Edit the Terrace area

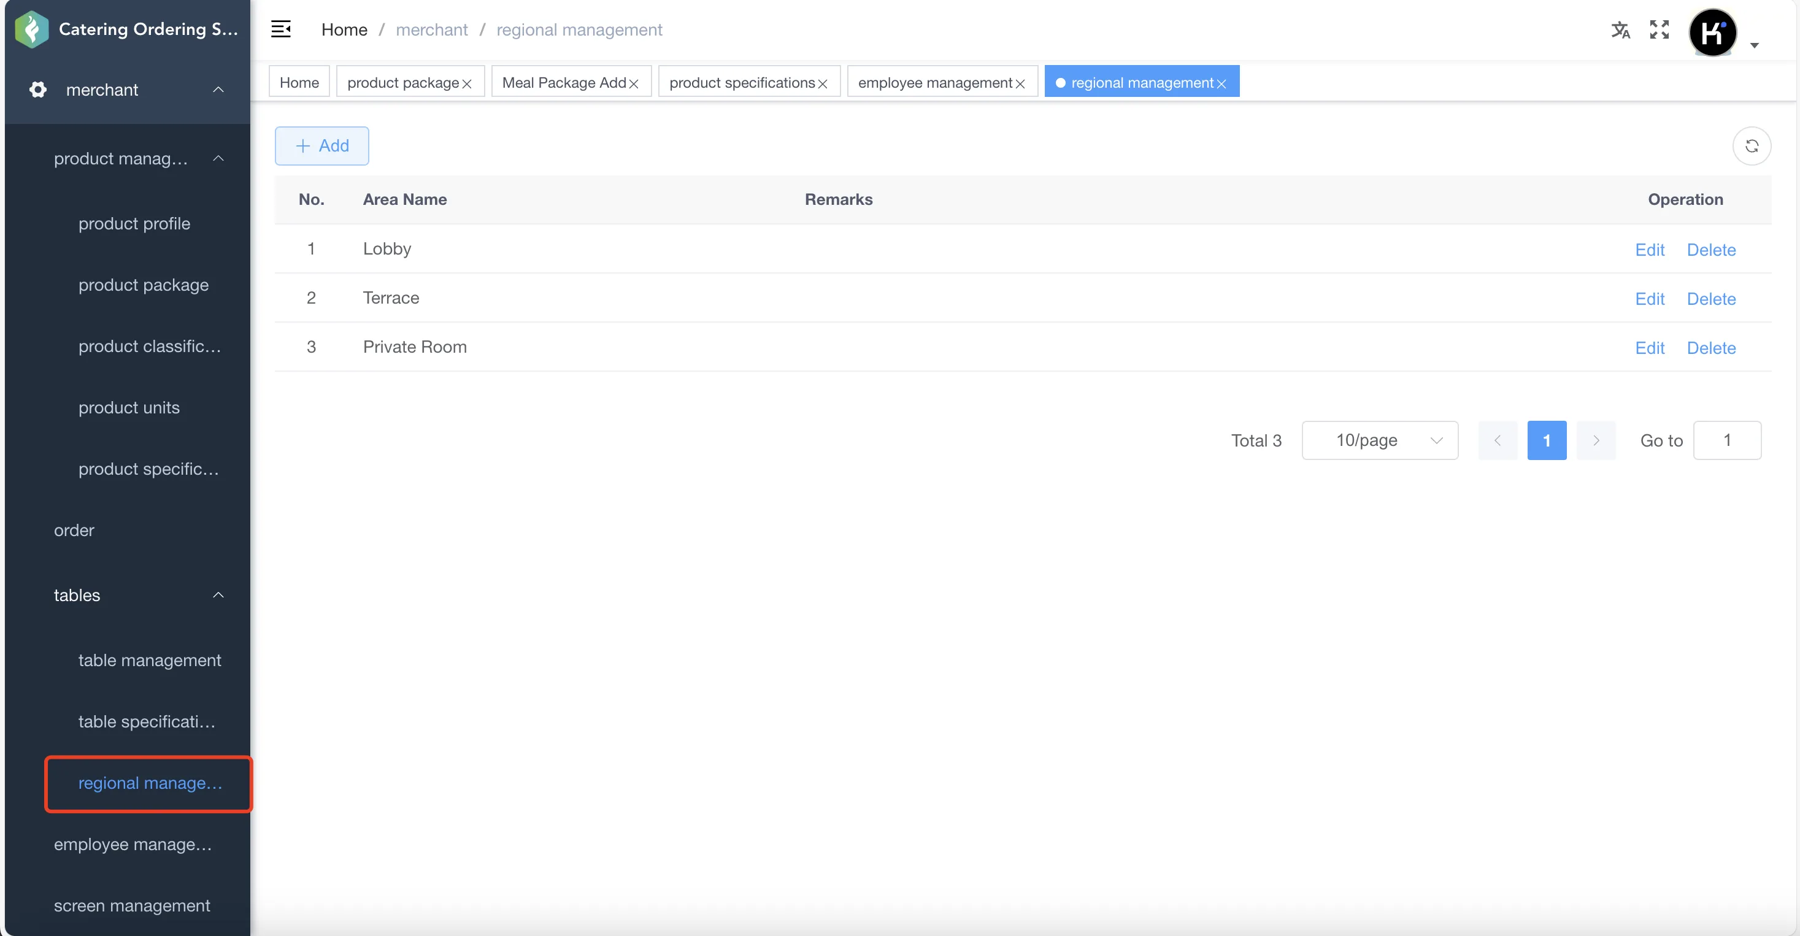click(1649, 298)
